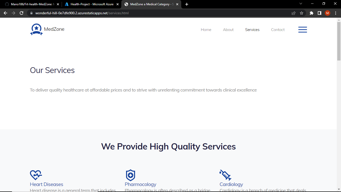The height and width of the screenshot is (192, 341).
Task: Go back using the back arrow
Action: click(5, 13)
